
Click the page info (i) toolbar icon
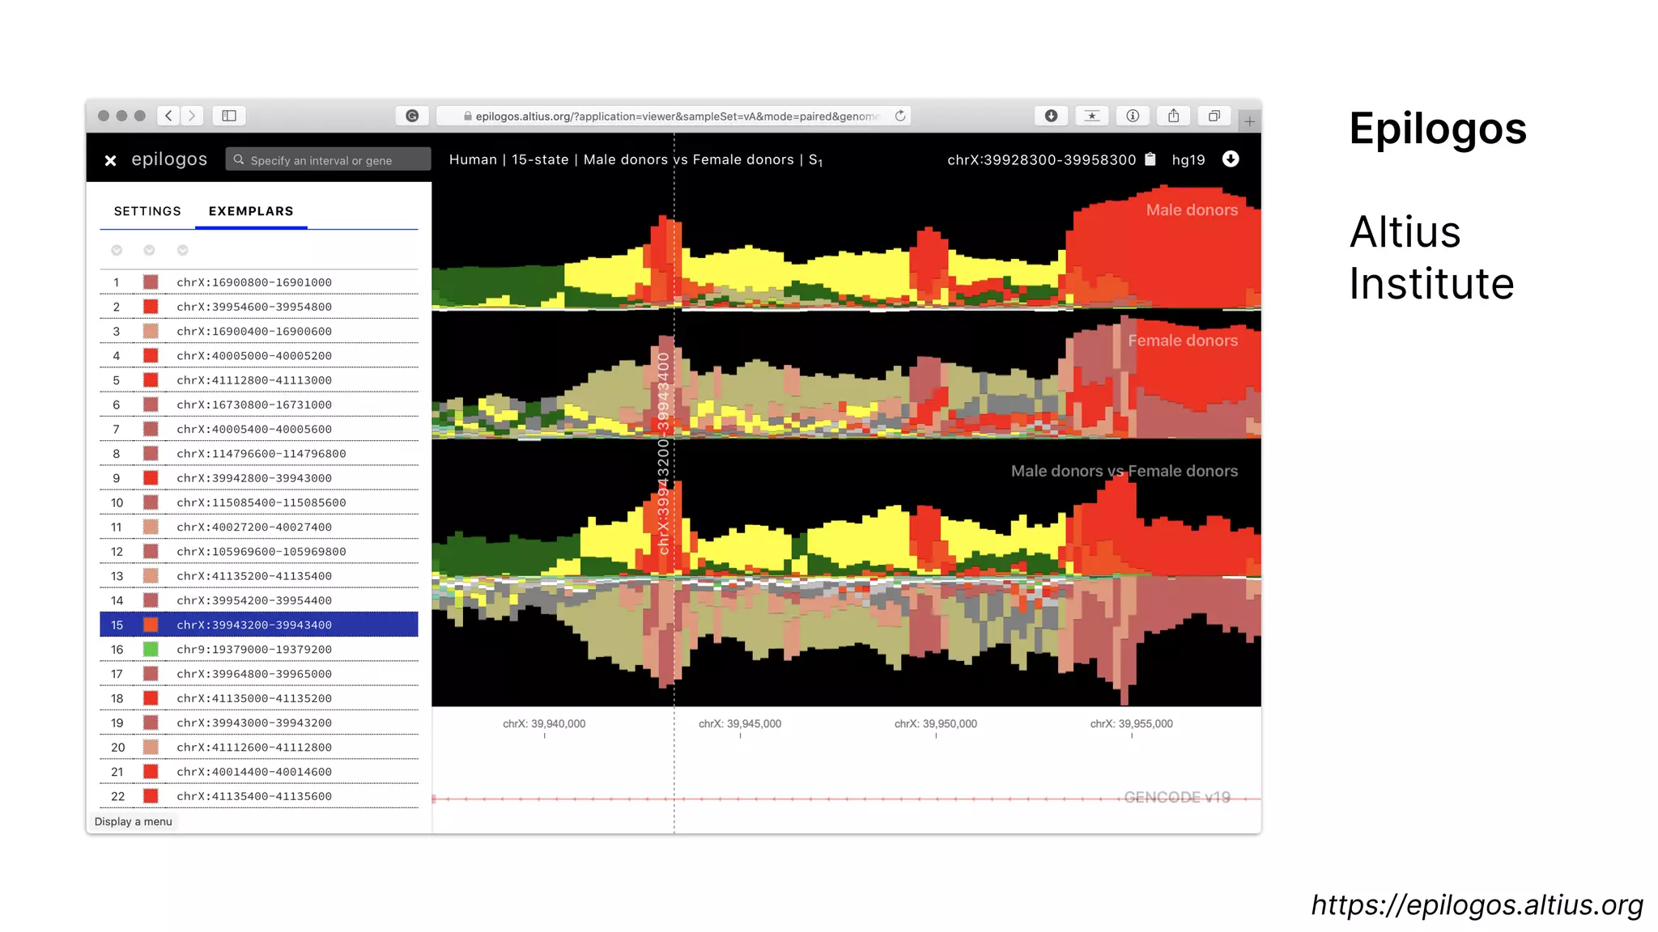point(1133,116)
